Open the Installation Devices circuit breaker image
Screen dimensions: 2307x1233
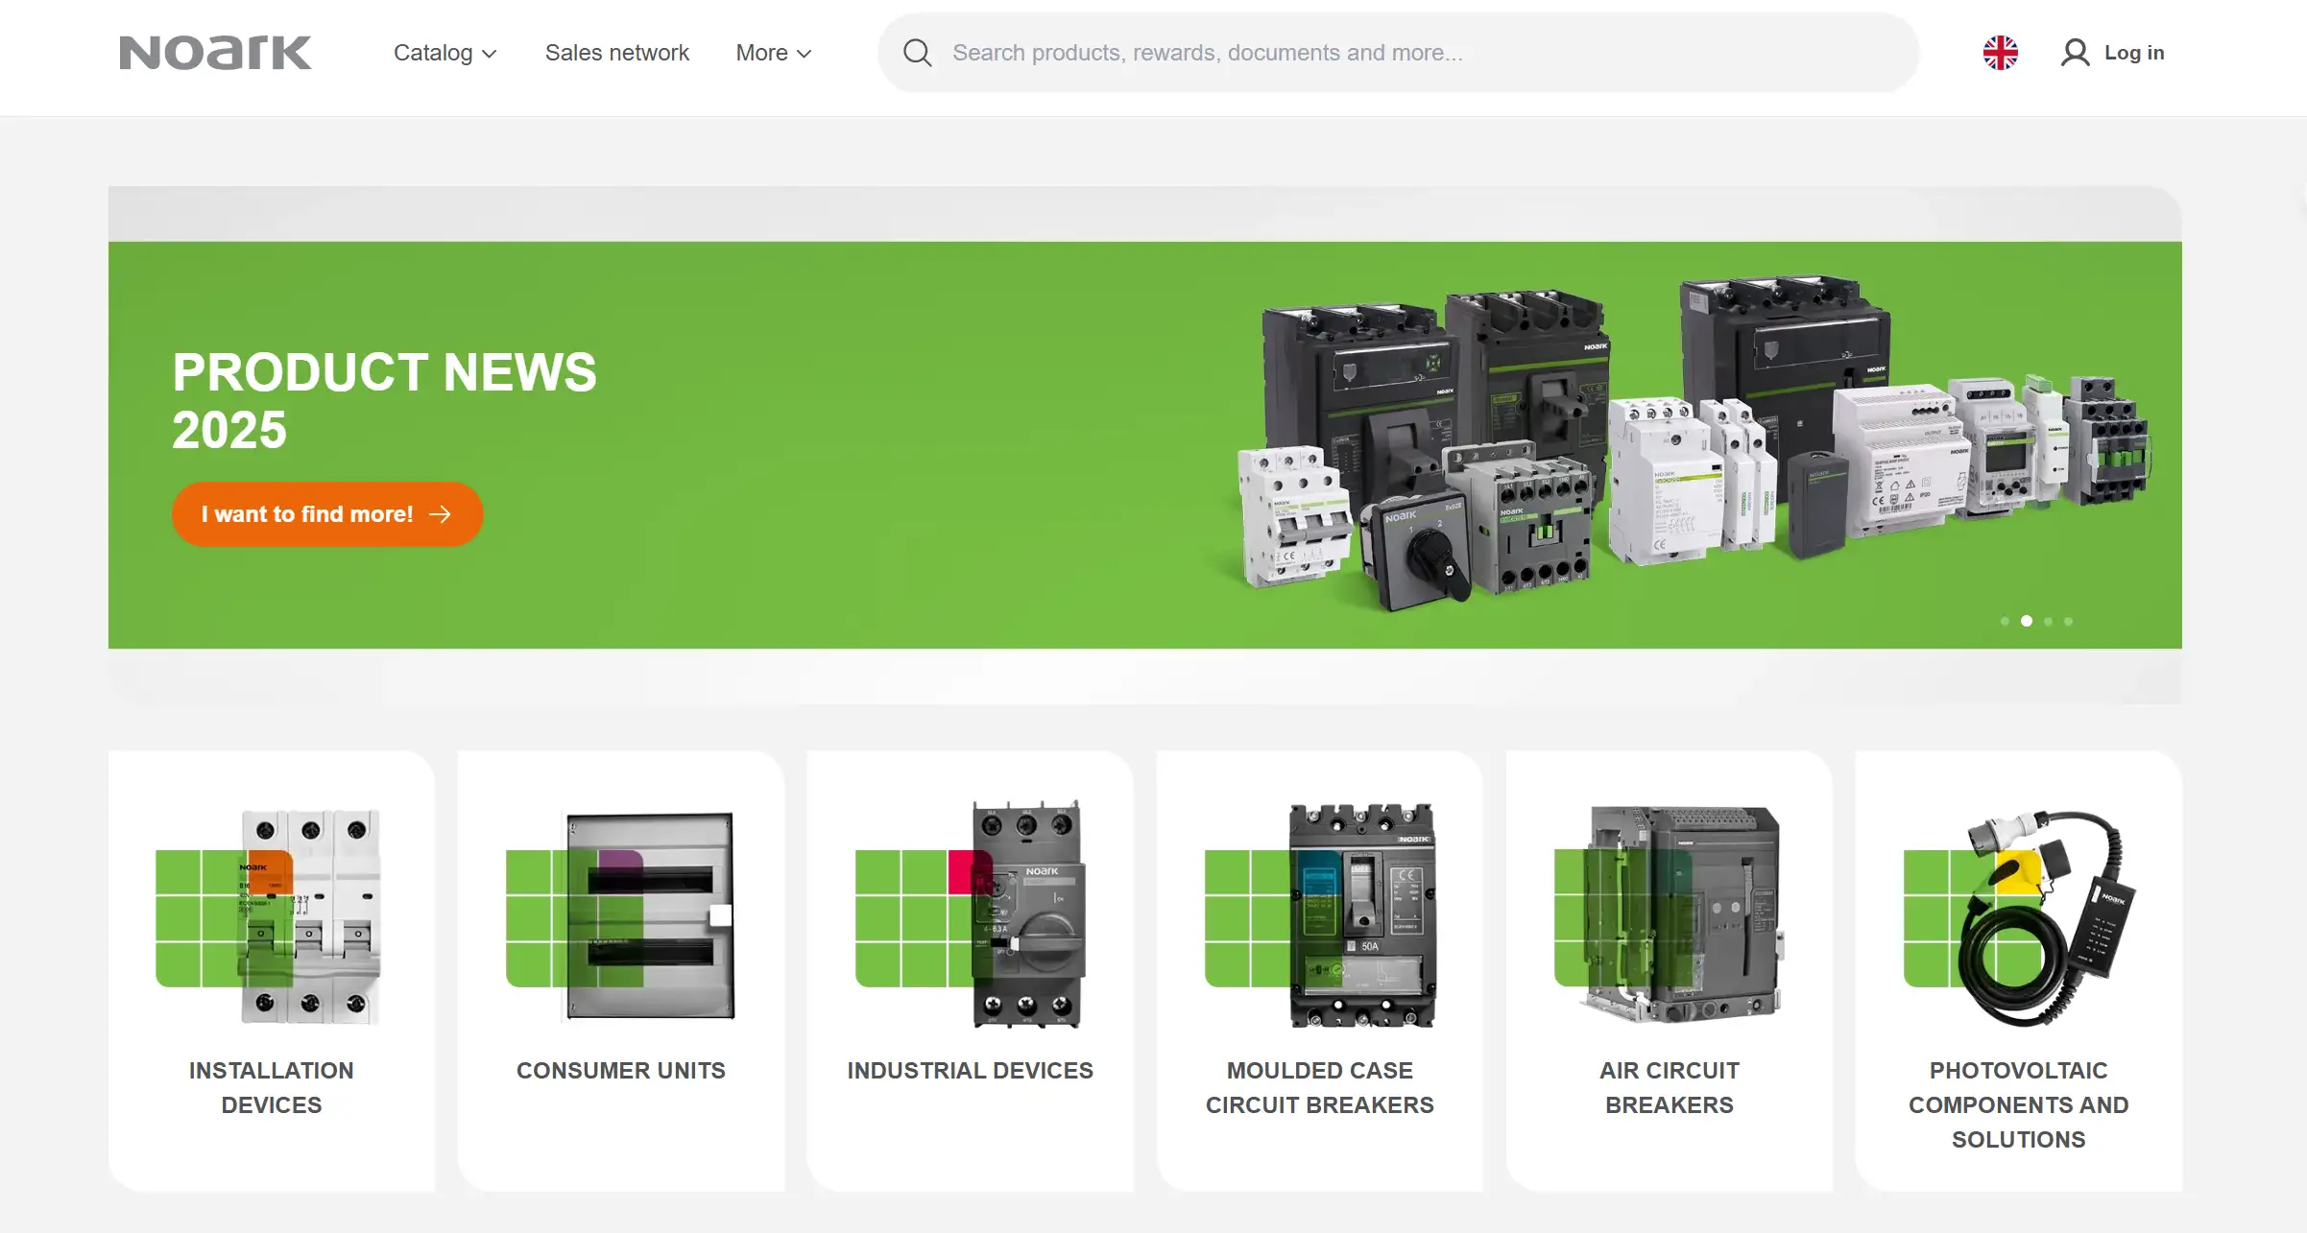point(269,915)
